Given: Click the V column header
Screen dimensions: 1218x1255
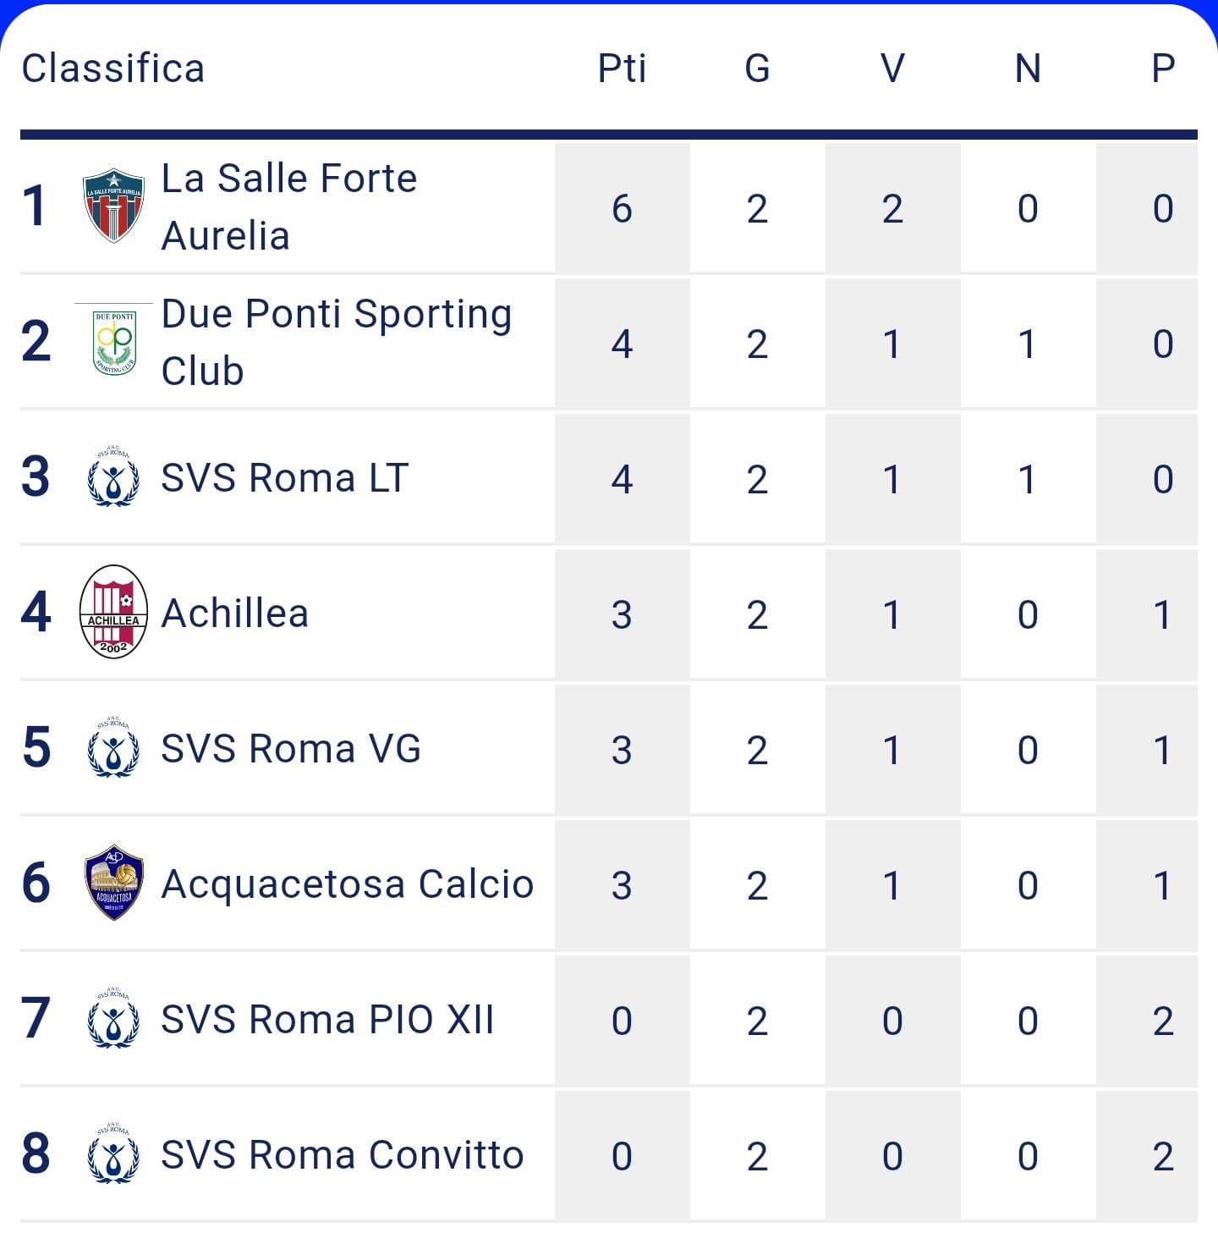Looking at the screenshot, I should pos(893,69).
